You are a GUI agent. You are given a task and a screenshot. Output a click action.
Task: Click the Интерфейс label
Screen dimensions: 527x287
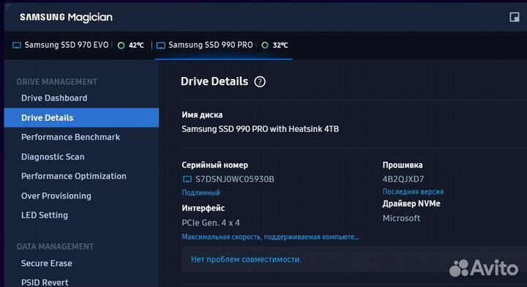(203, 208)
